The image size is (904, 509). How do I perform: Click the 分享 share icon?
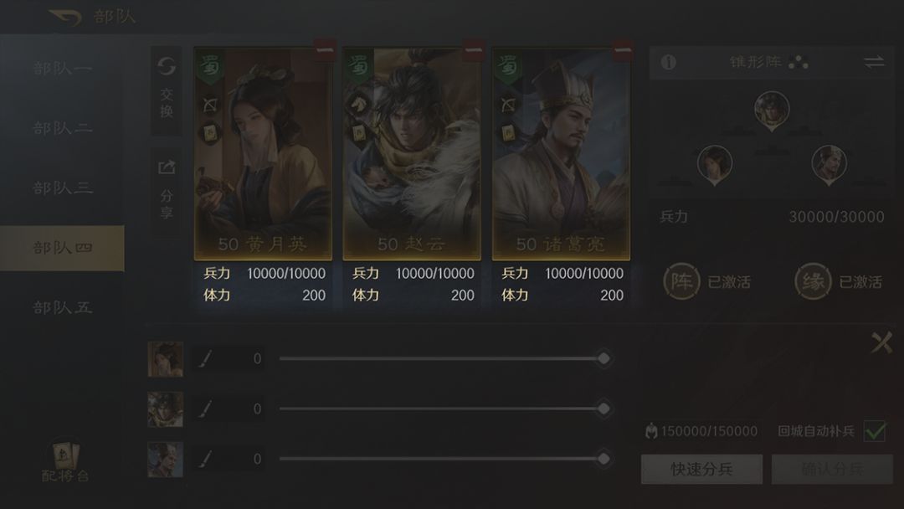[166, 167]
